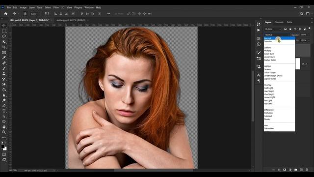Open the Layers panel flyout menu
This screenshot has height=177, width=314.
coord(312,22)
